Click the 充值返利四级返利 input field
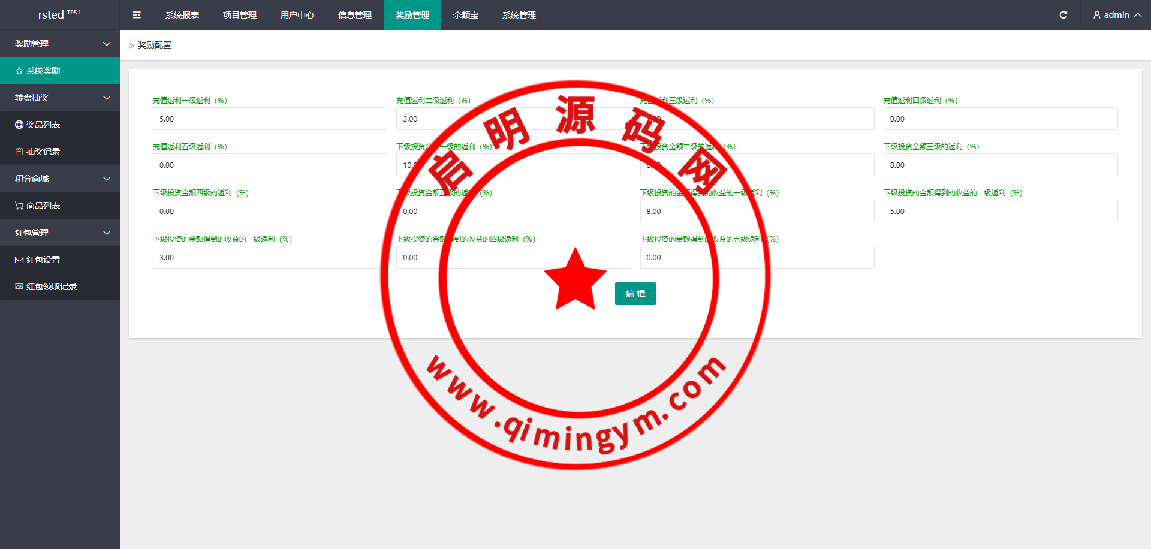 [x=1000, y=119]
